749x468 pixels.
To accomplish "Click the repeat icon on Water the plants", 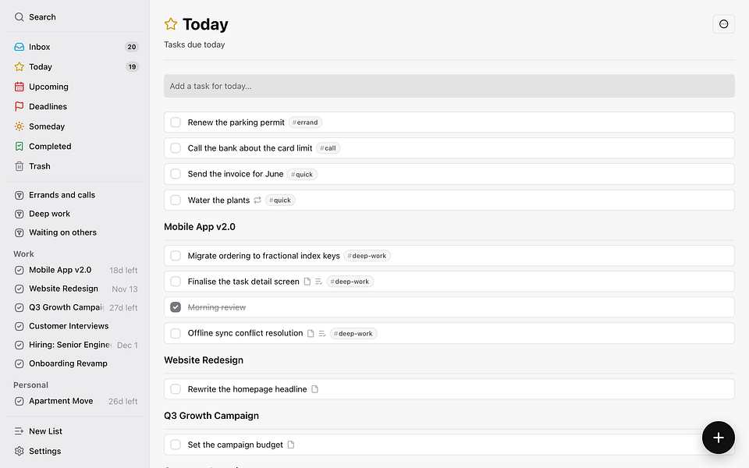I will 257,200.
